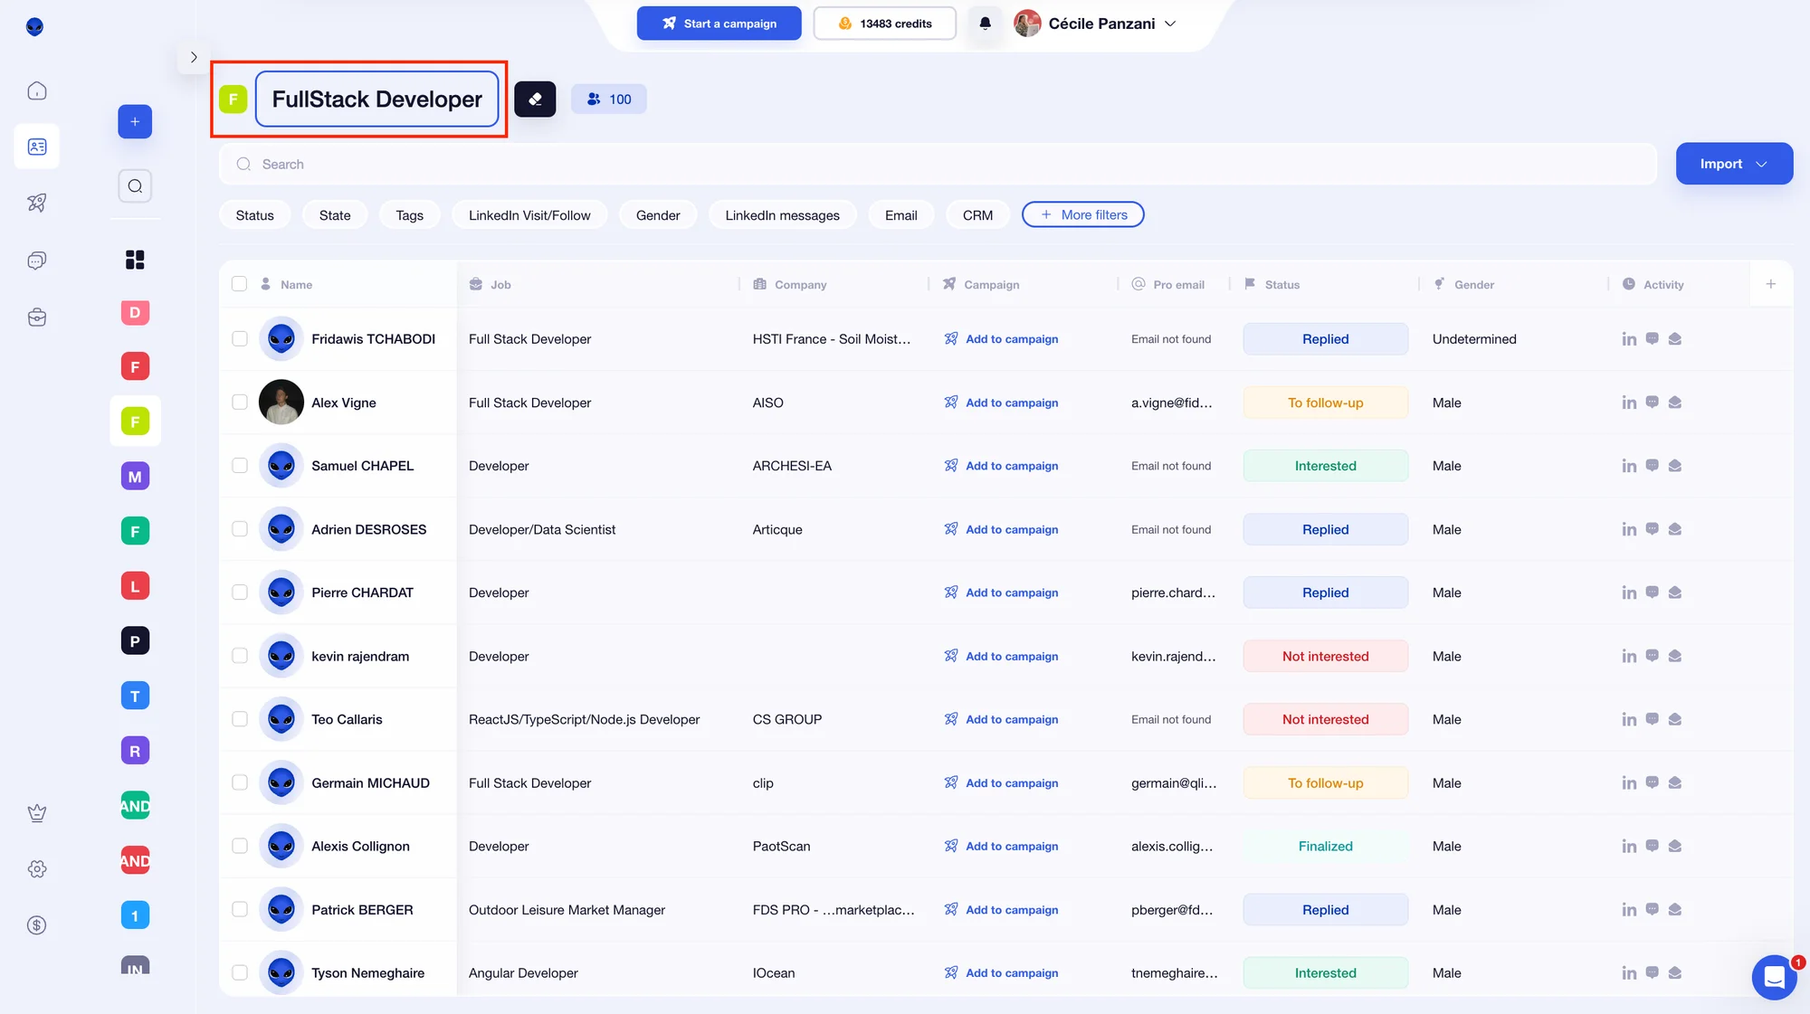Open Fridawis TCHABODI's LinkedIn icon
Image resolution: width=1810 pixels, height=1014 pixels.
point(1629,339)
